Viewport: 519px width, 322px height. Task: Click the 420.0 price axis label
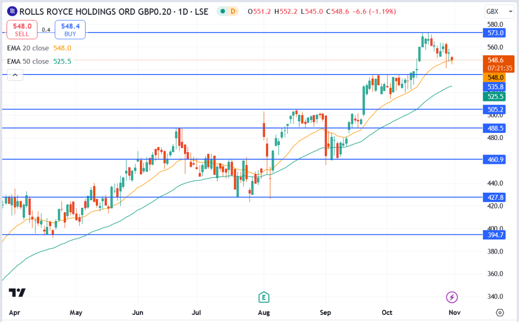tap(495, 206)
